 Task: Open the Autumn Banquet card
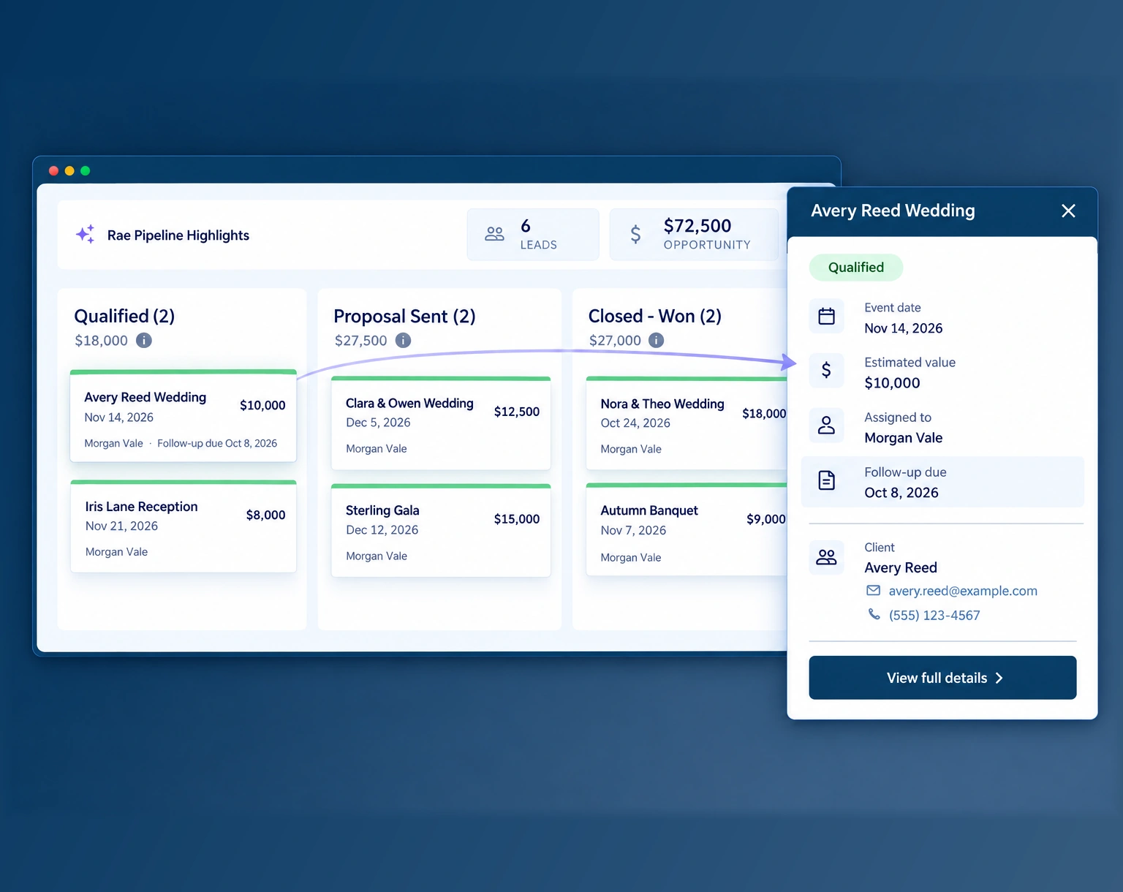[x=687, y=530]
